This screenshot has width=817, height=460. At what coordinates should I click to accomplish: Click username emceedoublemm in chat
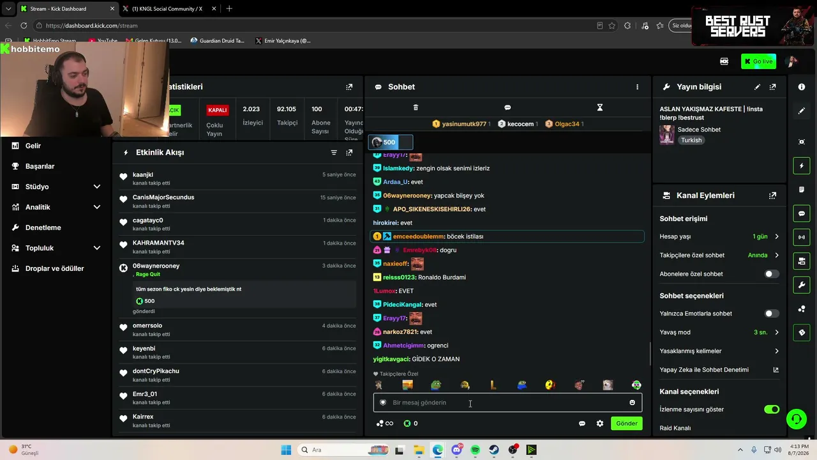pyautogui.click(x=418, y=236)
